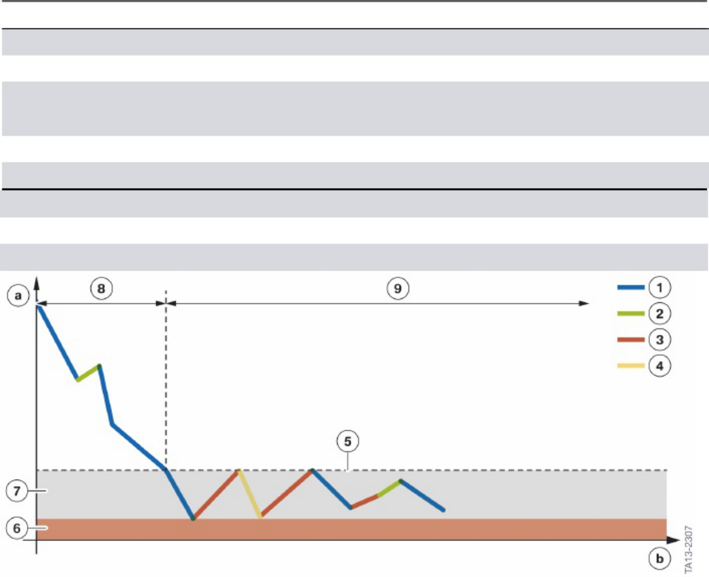Viewport: 709px width, 577px height.
Task: Click circled number 1 in the legend
Action: [659, 287]
